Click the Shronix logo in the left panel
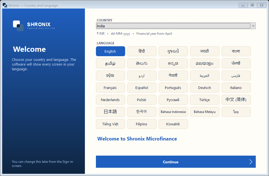The width and height of the screenshot is (269, 176). point(34,26)
